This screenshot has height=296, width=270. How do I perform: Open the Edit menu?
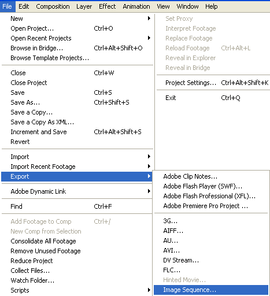coord(24,6)
